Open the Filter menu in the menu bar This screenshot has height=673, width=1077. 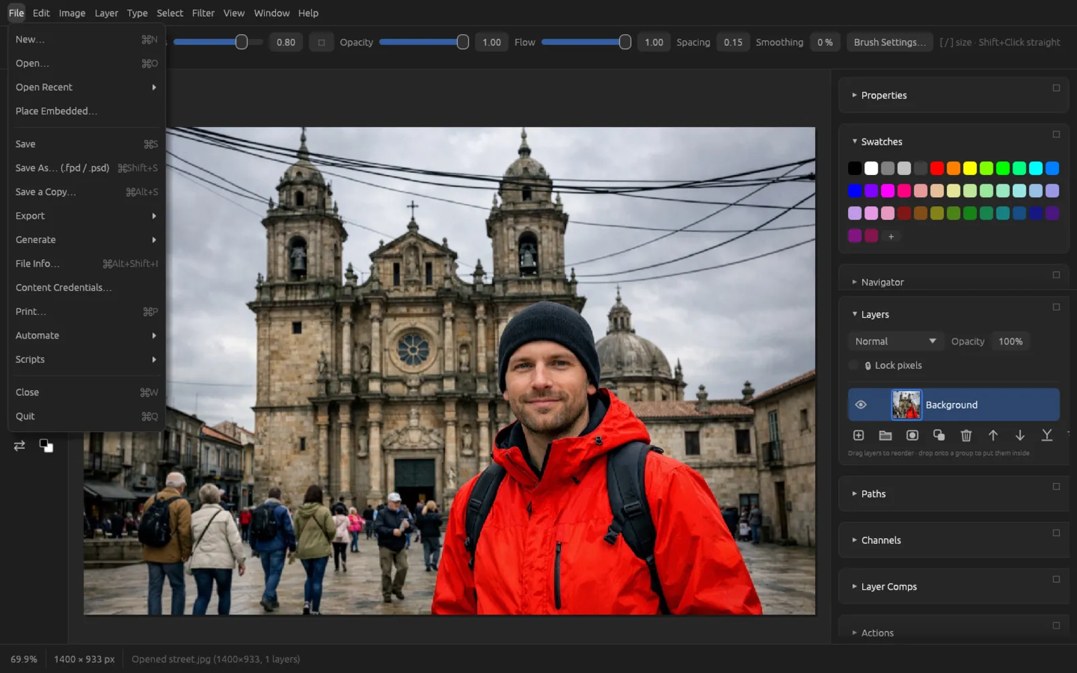(203, 13)
